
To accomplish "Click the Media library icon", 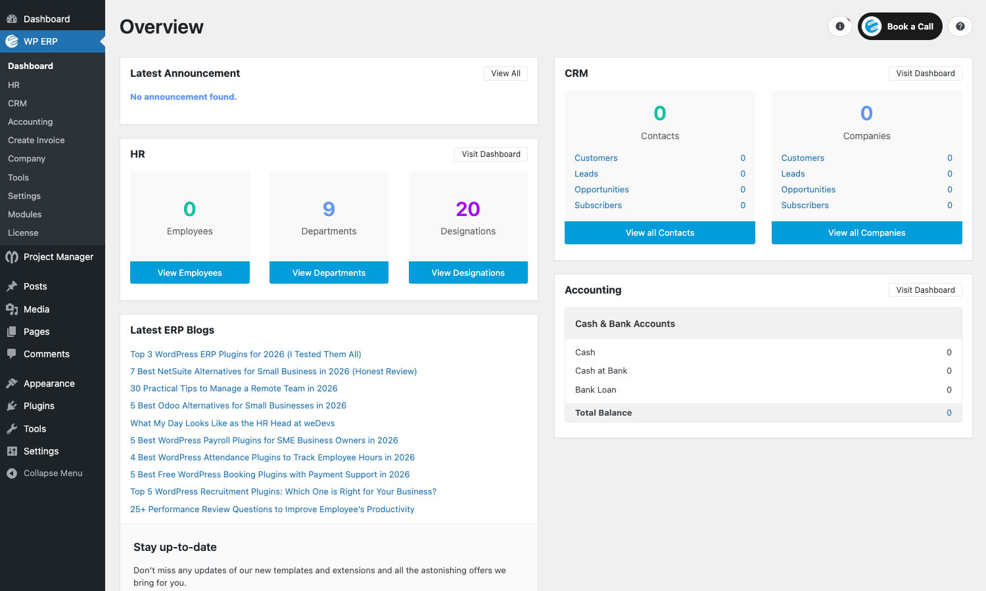I will tap(12, 309).
